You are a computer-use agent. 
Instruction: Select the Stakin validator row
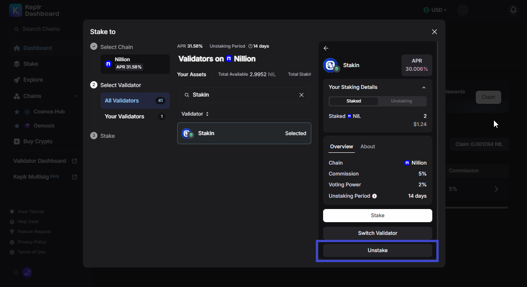(x=244, y=134)
